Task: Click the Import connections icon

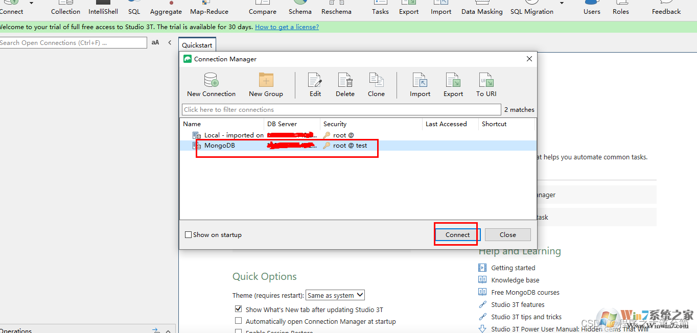Action: (x=420, y=81)
